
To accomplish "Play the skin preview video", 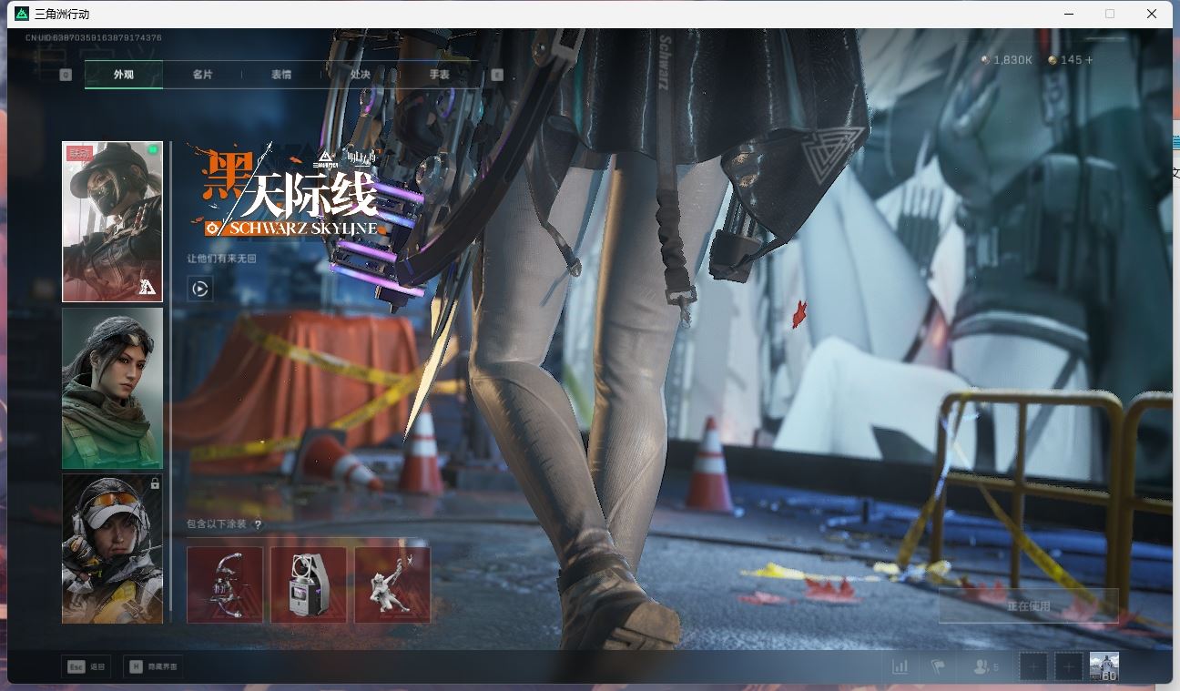I will coord(200,289).
